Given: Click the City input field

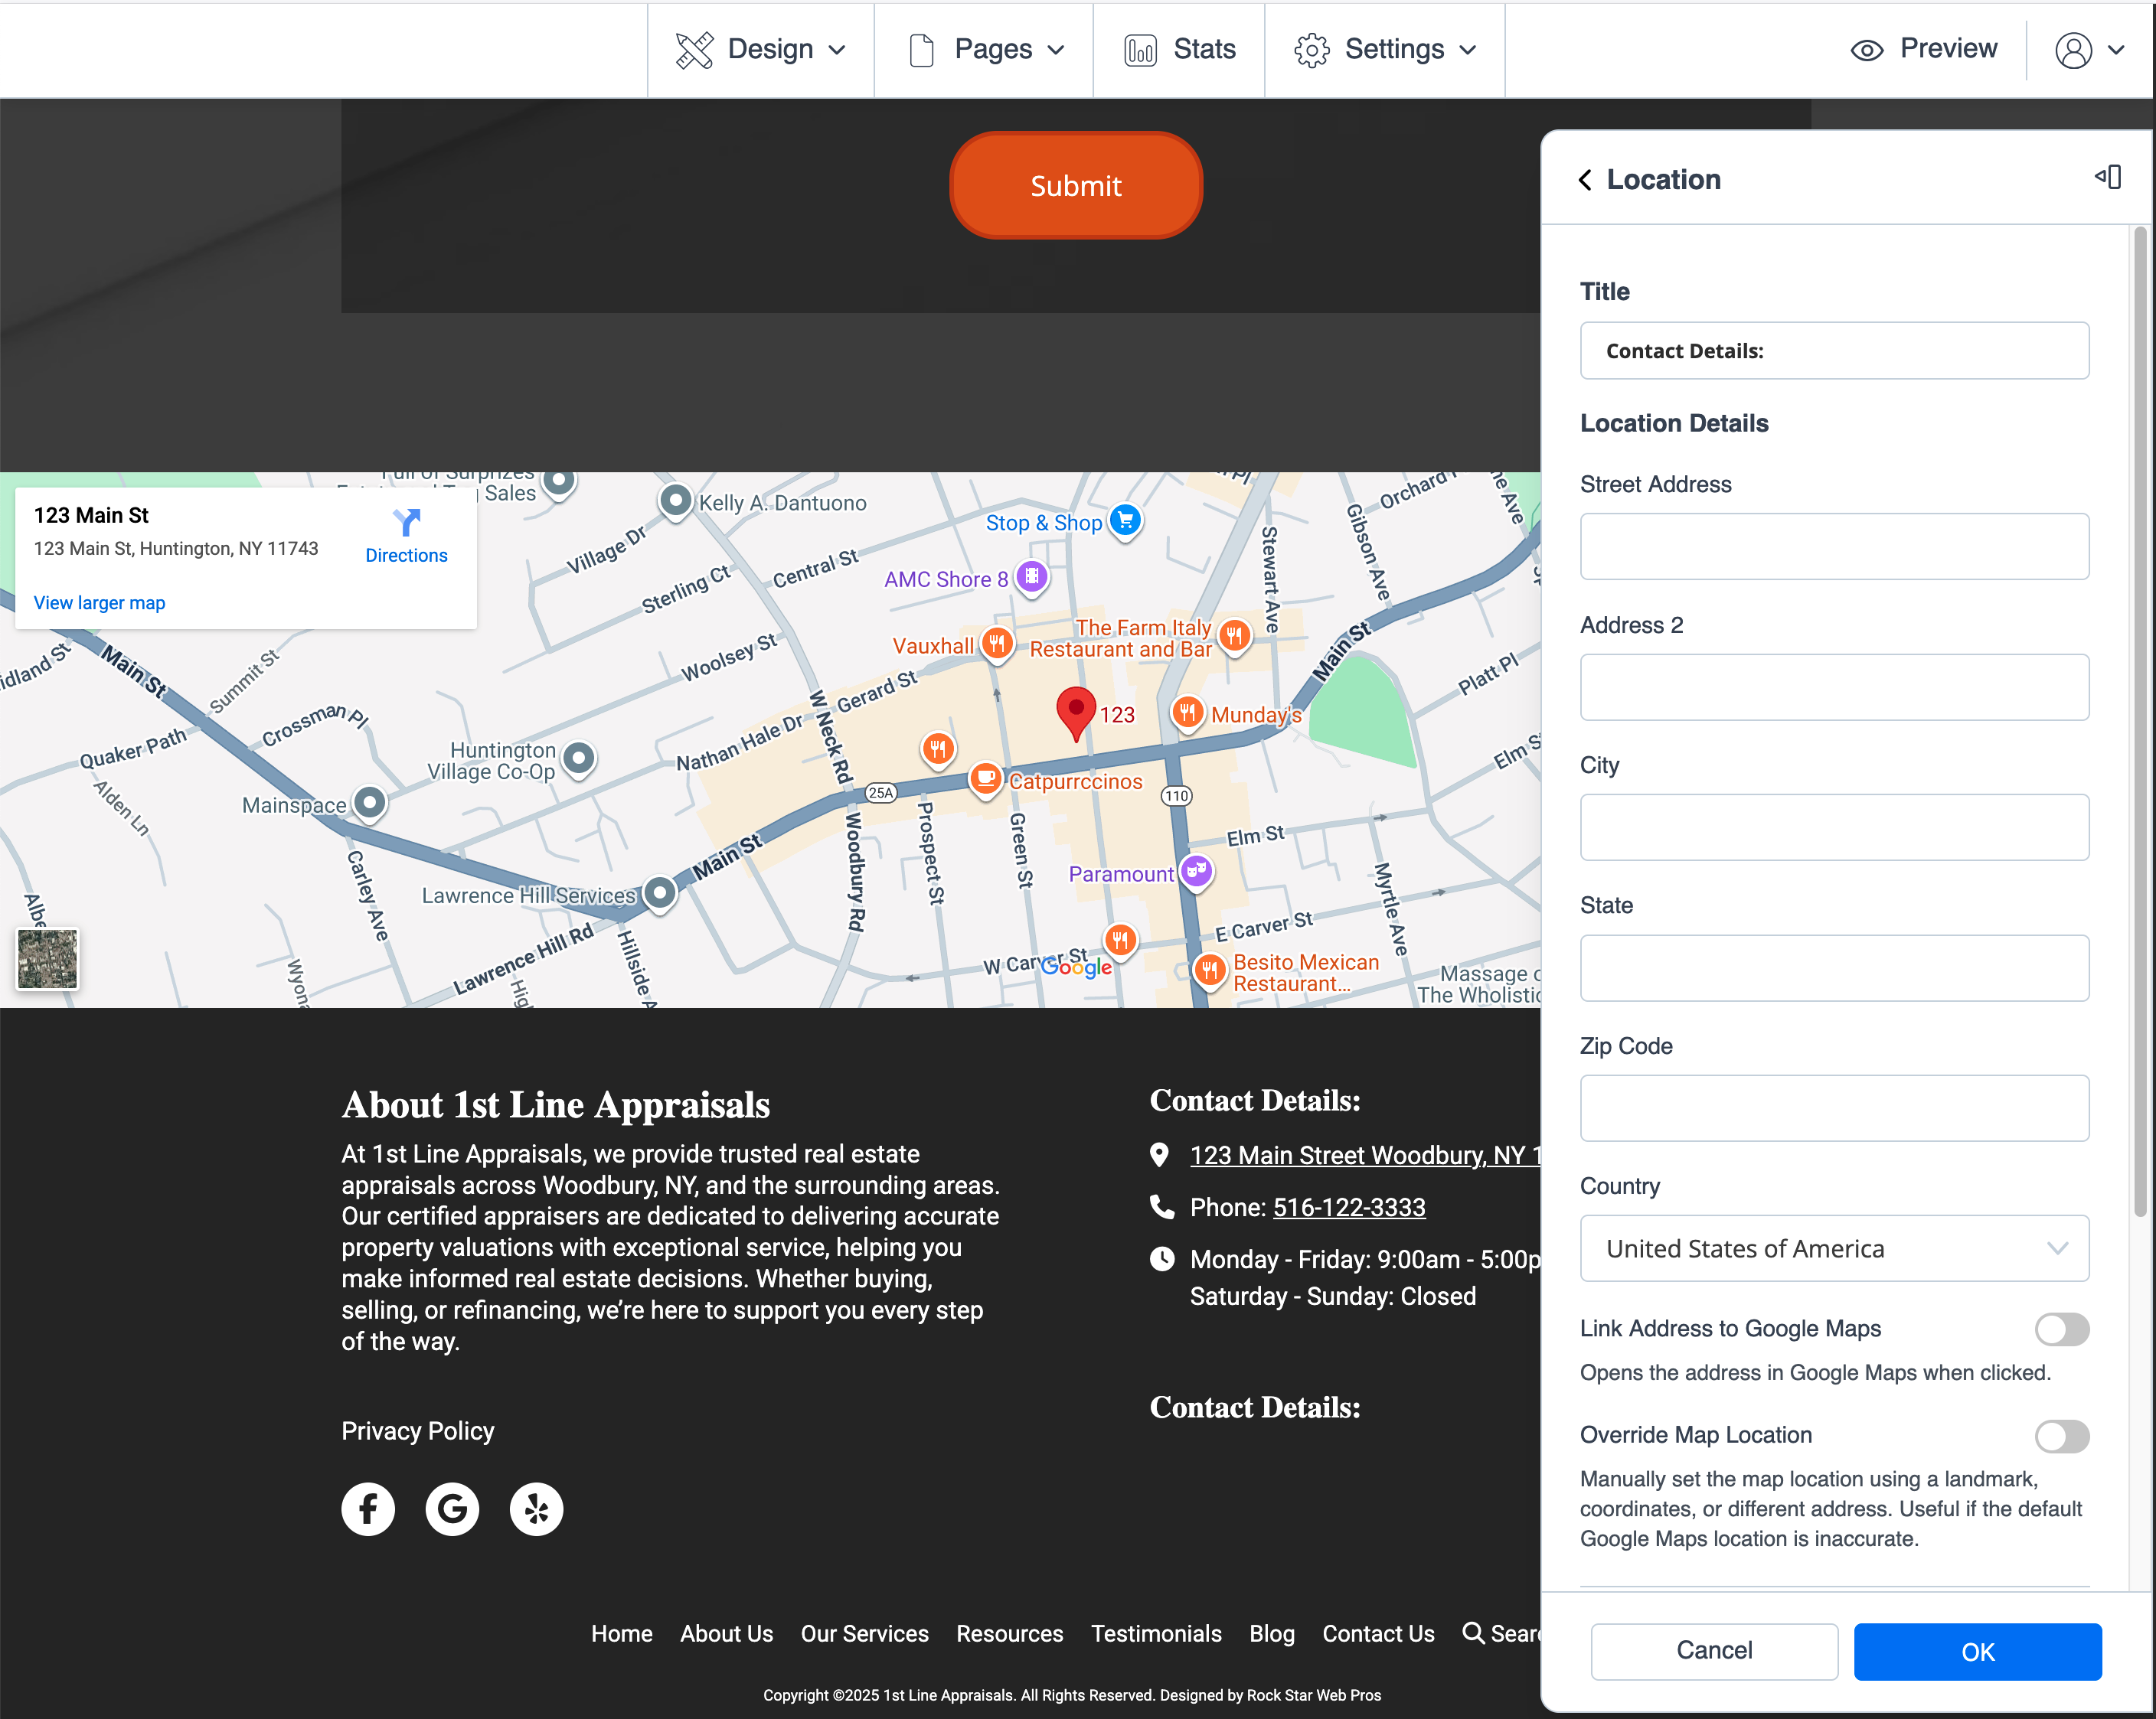Looking at the screenshot, I should (x=1834, y=827).
